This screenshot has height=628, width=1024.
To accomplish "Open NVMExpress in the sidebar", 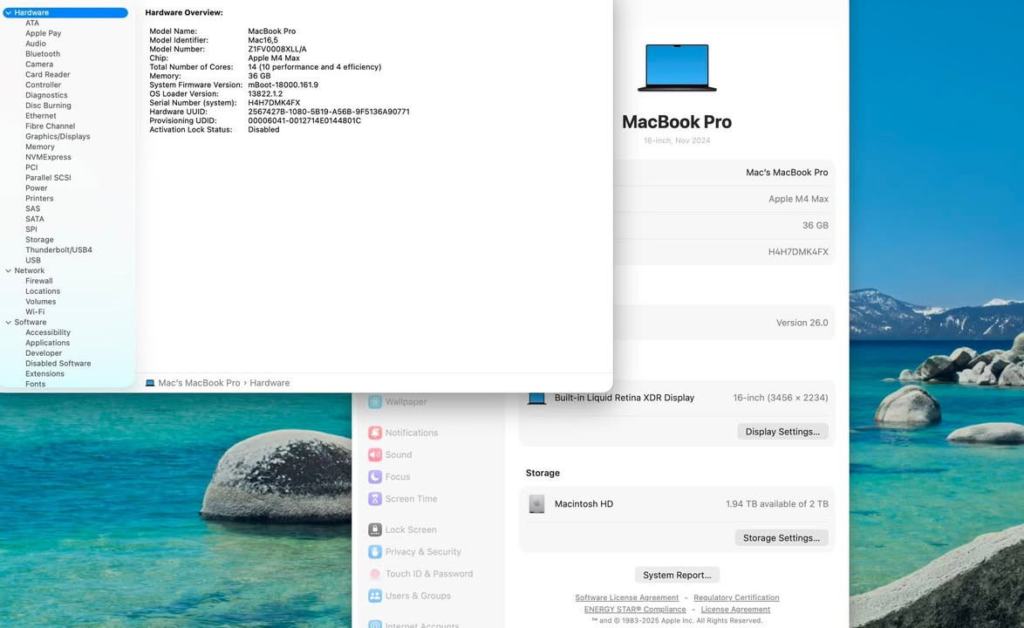I will coord(48,157).
